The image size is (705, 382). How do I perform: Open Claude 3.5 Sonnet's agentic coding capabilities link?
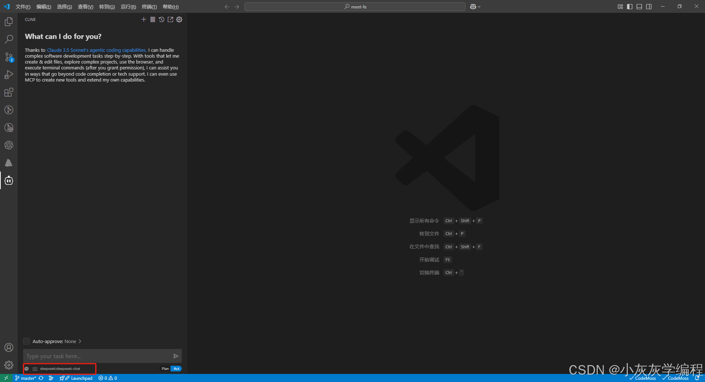click(x=97, y=50)
